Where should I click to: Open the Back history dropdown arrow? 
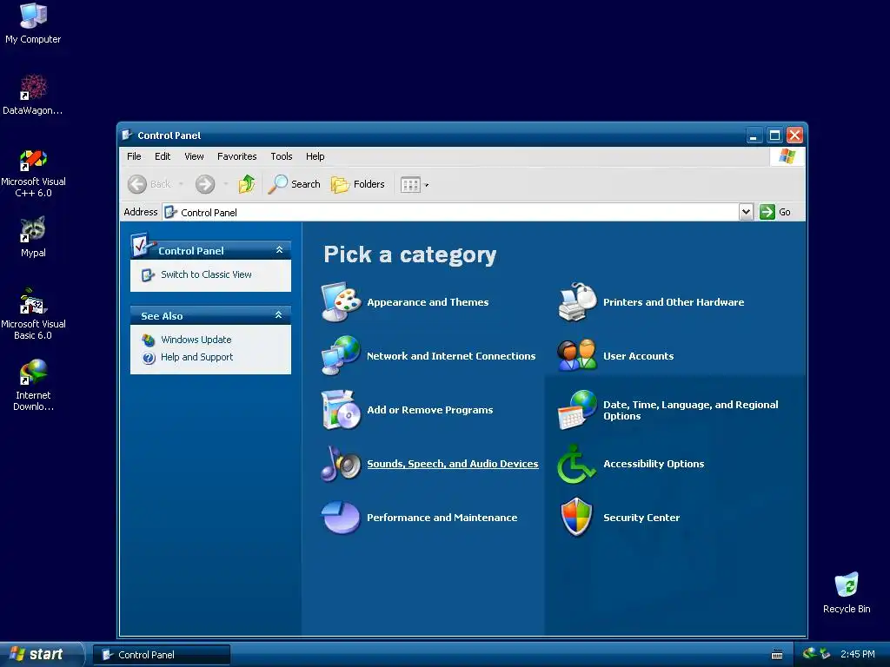coord(181,184)
